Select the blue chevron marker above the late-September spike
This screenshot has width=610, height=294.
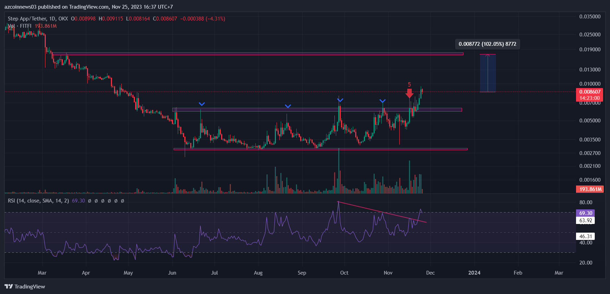pyautogui.click(x=340, y=100)
